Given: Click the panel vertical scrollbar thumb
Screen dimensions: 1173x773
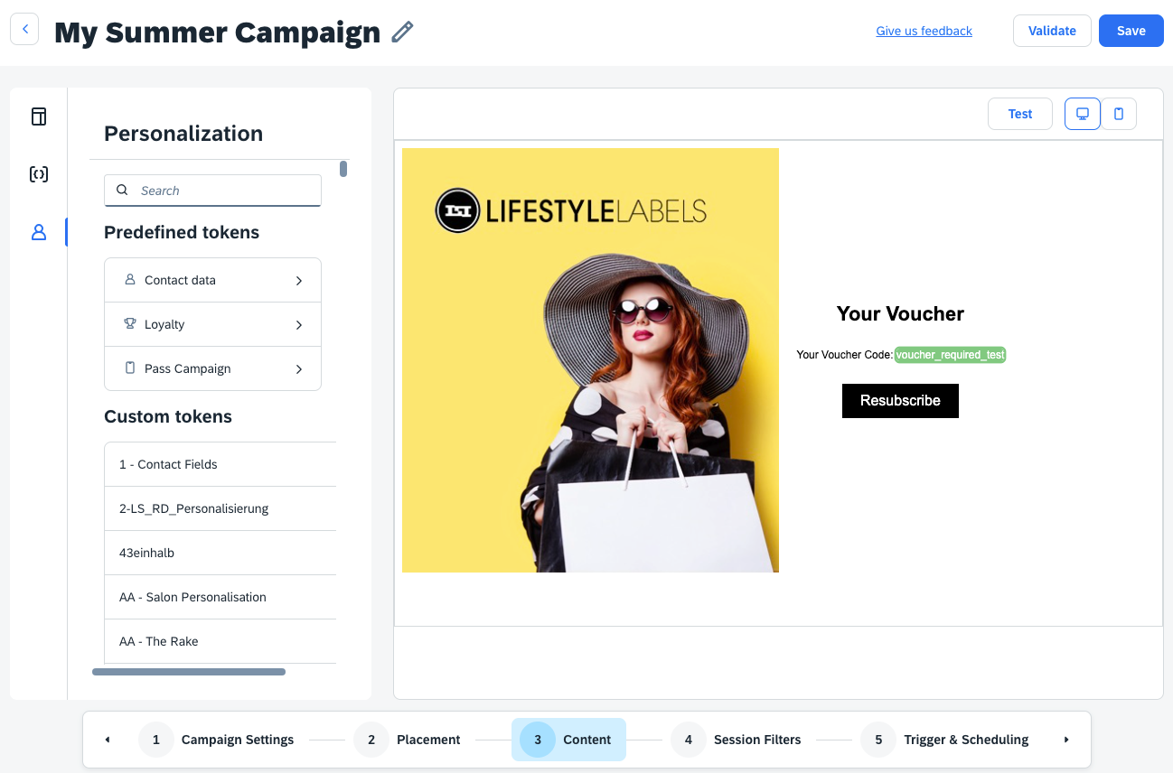Looking at the screenshot, I should [343, 169].
